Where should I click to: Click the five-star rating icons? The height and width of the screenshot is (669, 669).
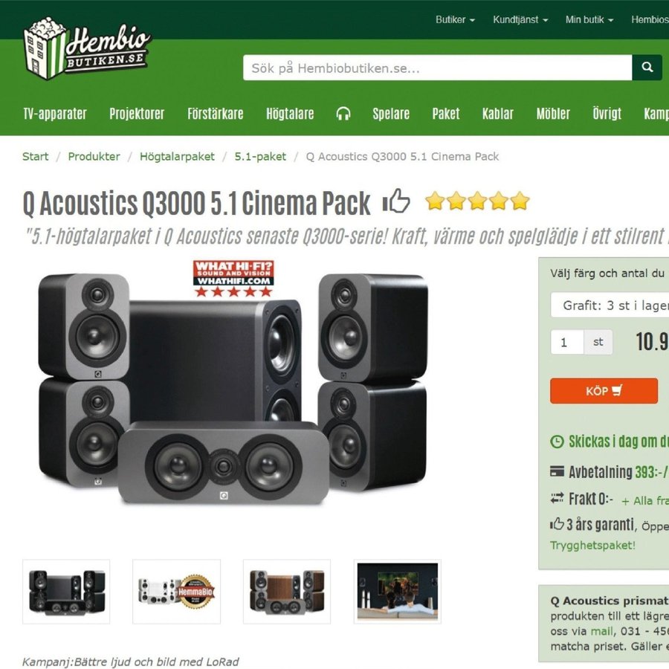477,201
